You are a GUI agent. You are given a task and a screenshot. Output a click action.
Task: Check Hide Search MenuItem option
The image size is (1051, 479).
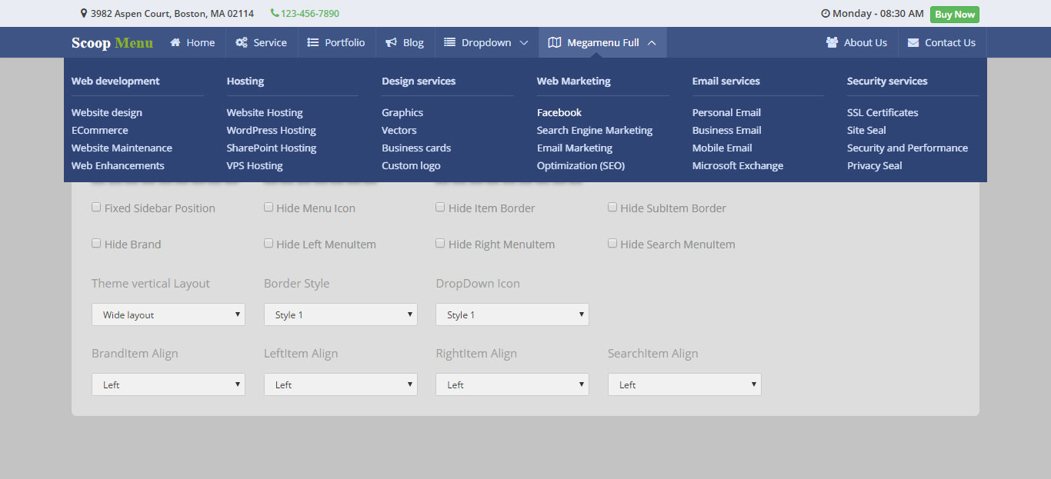tap(612, 243)
